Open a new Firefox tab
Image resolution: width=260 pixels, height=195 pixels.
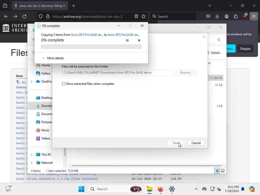click(x=73, y=6)
